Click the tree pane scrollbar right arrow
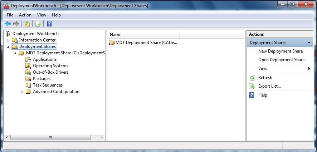 pyautogui.click(x=102, y=137)
